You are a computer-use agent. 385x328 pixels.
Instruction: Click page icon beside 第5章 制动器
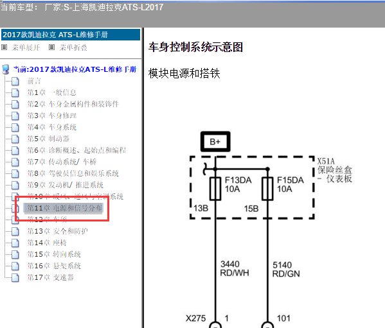tap(15, 139)
